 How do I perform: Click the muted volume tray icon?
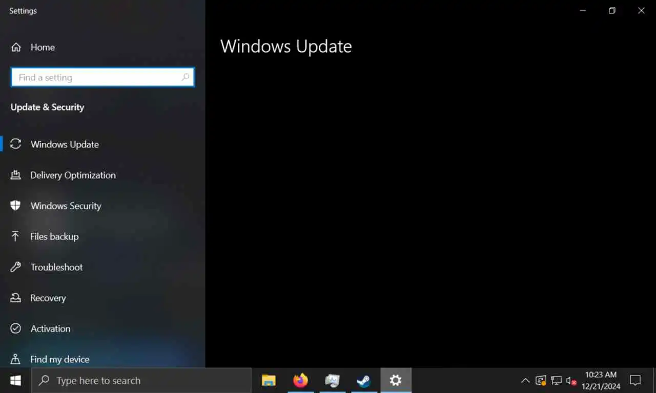click(x=571, y=381)
